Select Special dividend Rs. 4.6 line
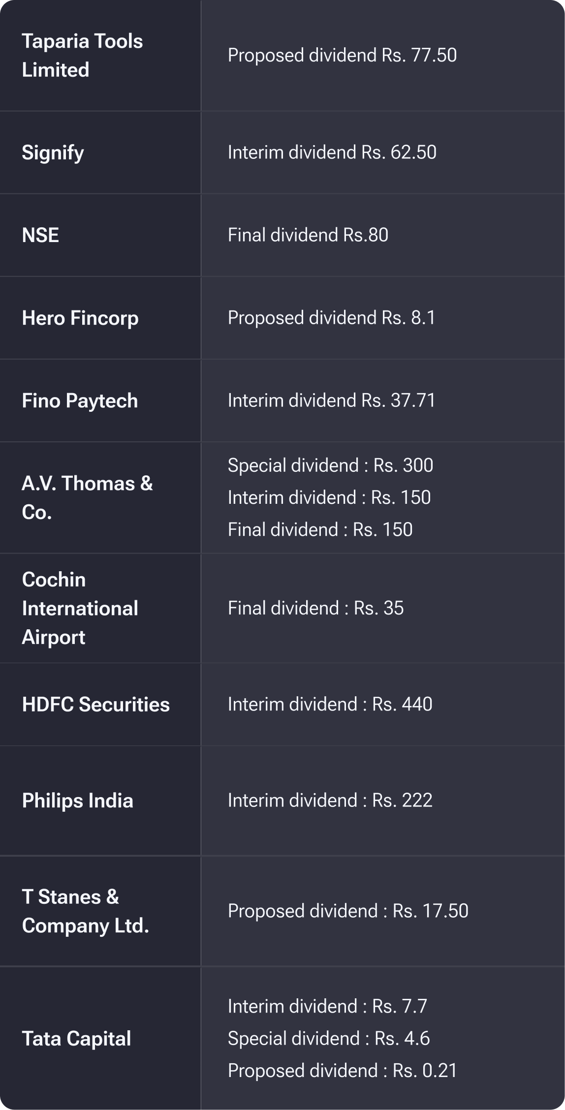565x1110 pixels. tap(328, 1039)
